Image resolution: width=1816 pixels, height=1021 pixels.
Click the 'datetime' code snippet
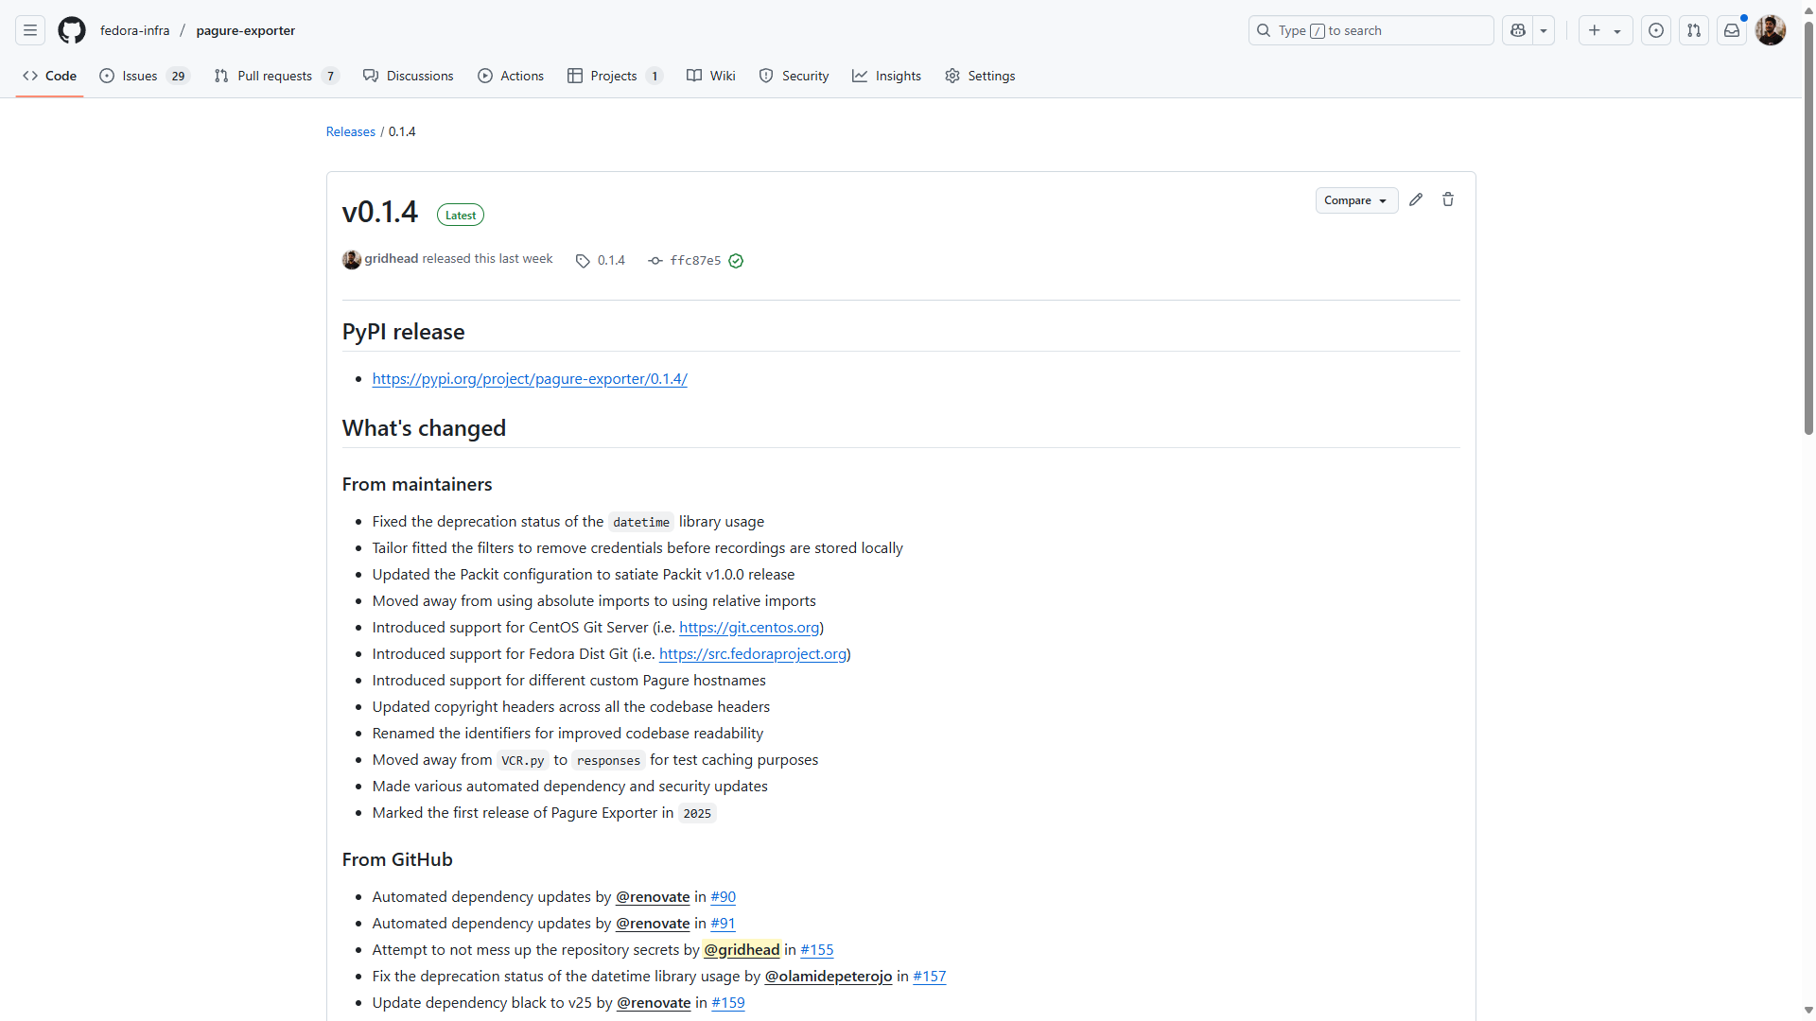click(641, 522)
